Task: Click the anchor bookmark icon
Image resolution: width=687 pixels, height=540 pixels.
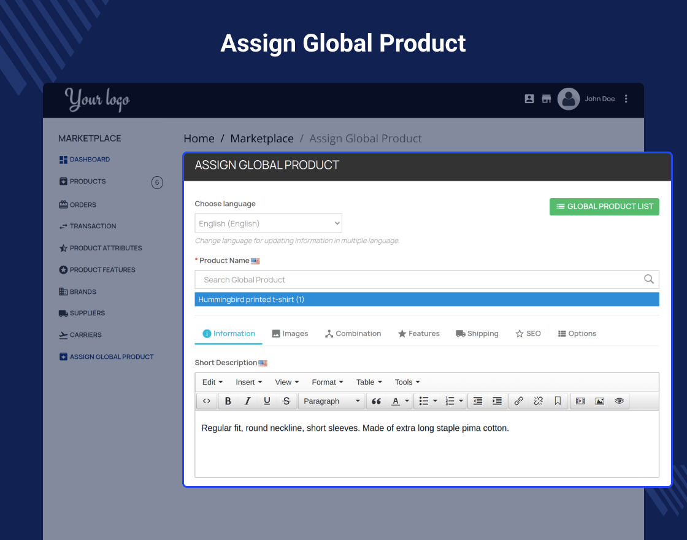Action: click(558, 401)
